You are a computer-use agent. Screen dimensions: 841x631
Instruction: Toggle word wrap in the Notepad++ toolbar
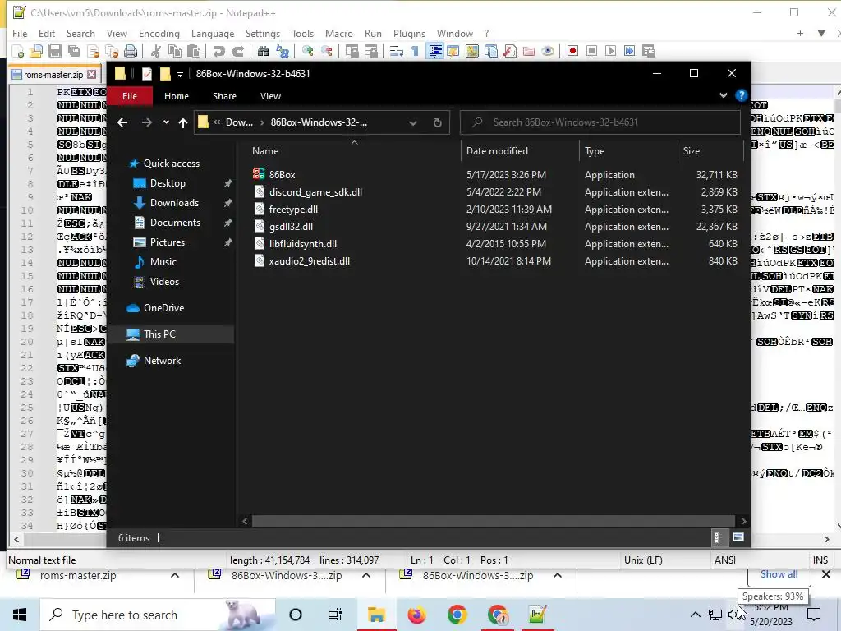(396, 51)
